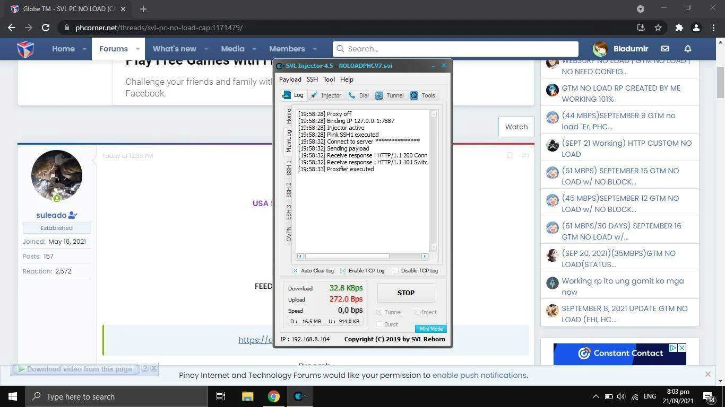Image resolution: width=725 pixels, height=407 pixels.
Task: Switch to the Tunnel tab
Action: click(390, 95)
